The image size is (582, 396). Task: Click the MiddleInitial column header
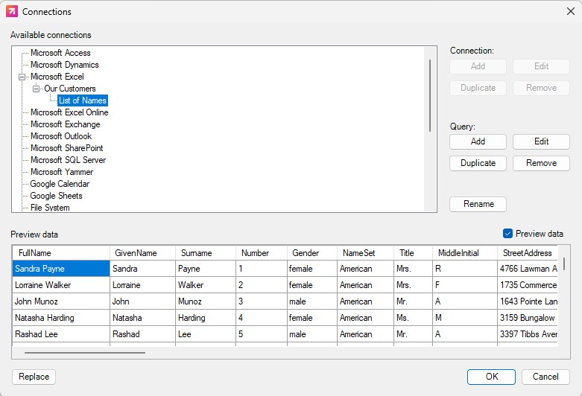pos(465,253)
